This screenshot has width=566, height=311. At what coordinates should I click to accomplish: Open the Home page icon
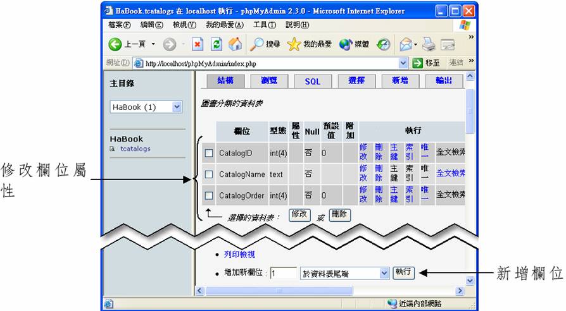tap(235, 44)
